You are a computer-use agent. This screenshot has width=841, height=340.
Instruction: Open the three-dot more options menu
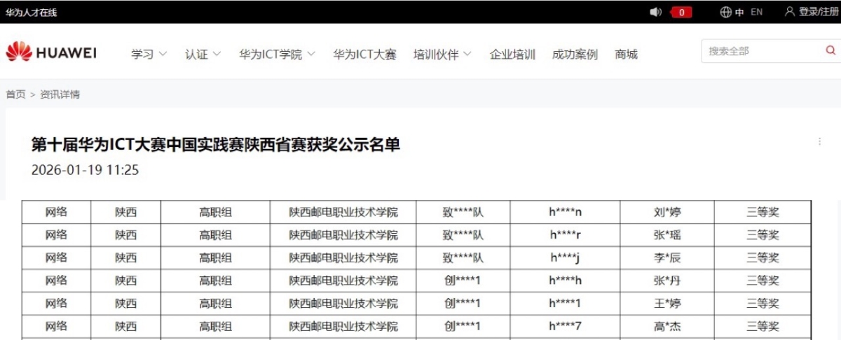(819, 141)
